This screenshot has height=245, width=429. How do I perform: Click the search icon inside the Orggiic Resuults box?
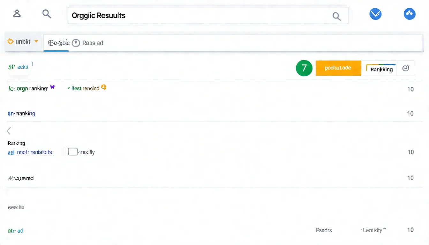point(336,16)
